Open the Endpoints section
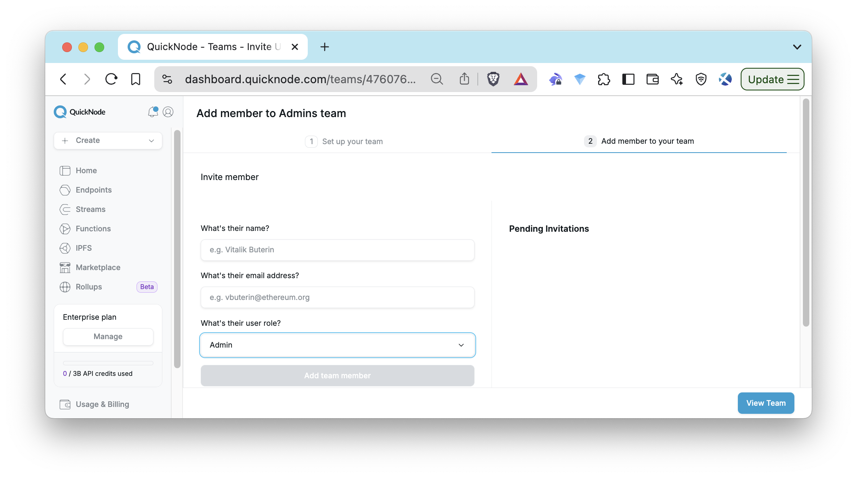 pyautogui.click(x=94, y=190)
